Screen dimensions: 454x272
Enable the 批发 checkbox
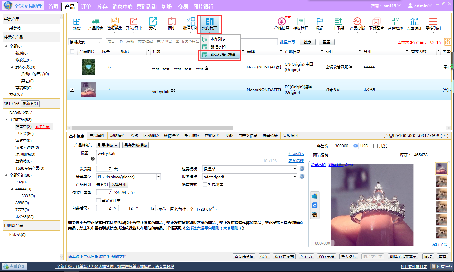tap(375, 146)
